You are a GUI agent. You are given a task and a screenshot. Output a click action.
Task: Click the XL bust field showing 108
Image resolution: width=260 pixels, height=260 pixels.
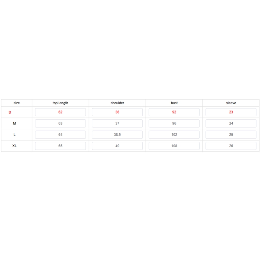174,146
